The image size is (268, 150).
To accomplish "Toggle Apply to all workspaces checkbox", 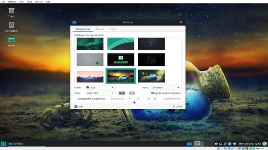I will [152, 93].
